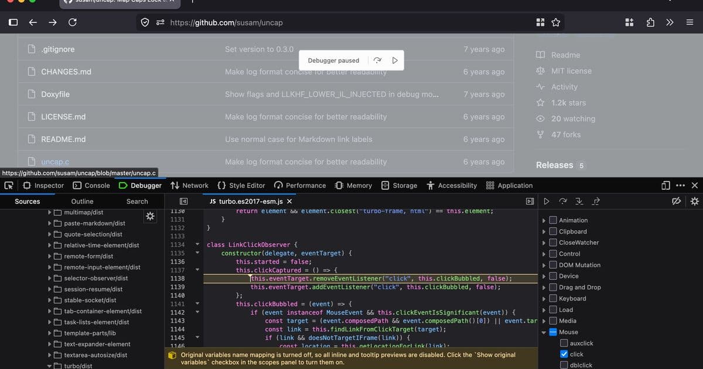Click the shield tracking protection icon
Viewport: 703px width, 369px height.
click(x=144, y=23)
